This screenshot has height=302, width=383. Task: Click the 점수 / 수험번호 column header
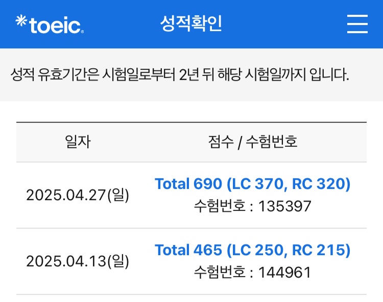[253, 142]
